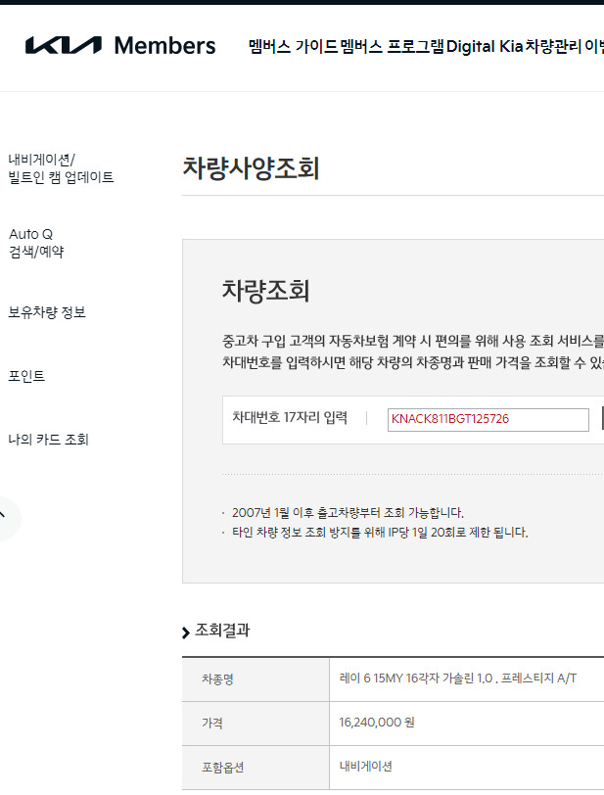Click the 포함옵션 table header cell
This screenshot has width=604, height=795.
click(x=256, y=768)
